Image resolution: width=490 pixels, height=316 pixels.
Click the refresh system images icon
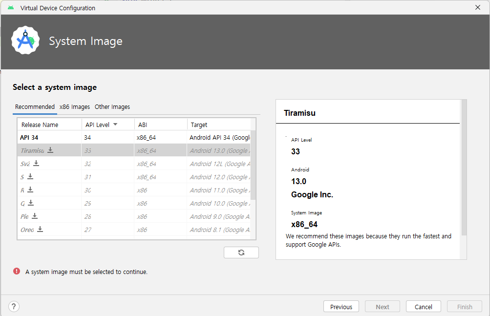241,253
